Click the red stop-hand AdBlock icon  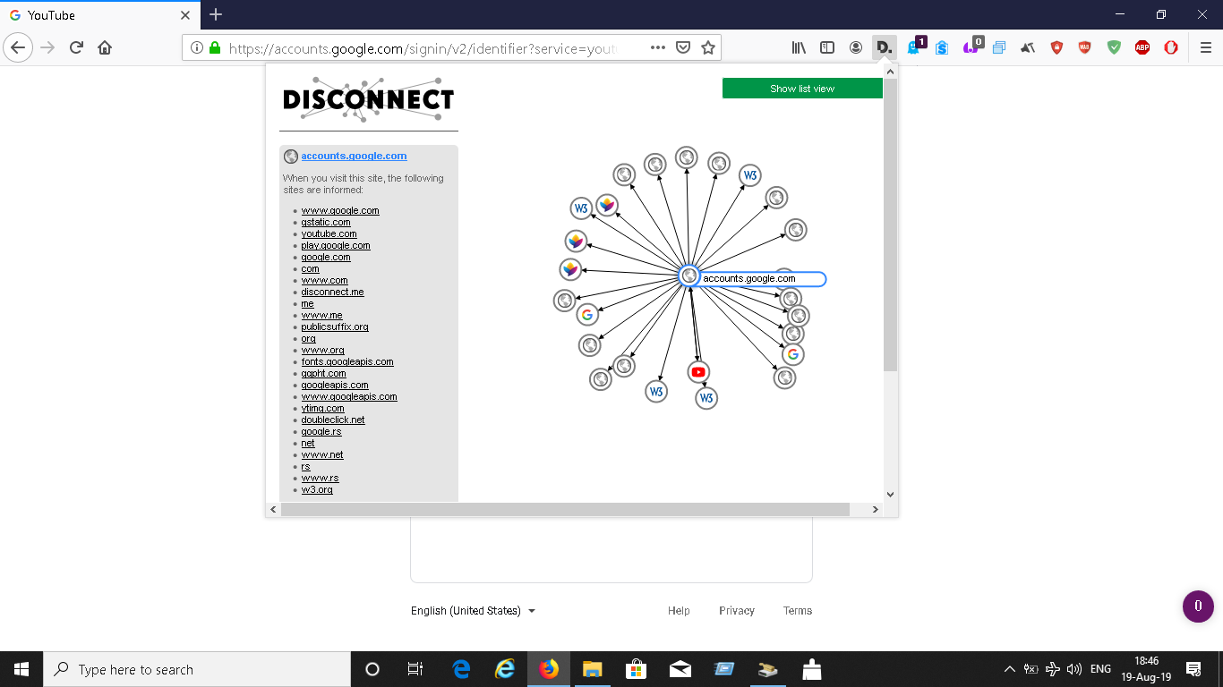pos(1171,47)
